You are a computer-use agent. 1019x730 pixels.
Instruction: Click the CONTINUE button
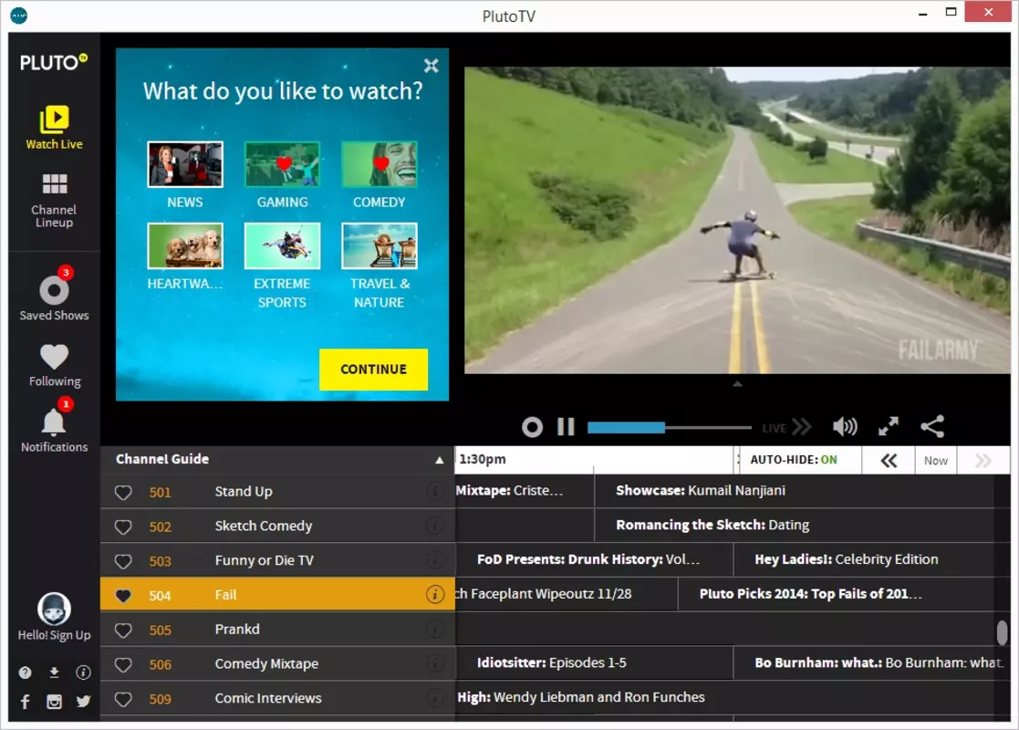[373, 370]
